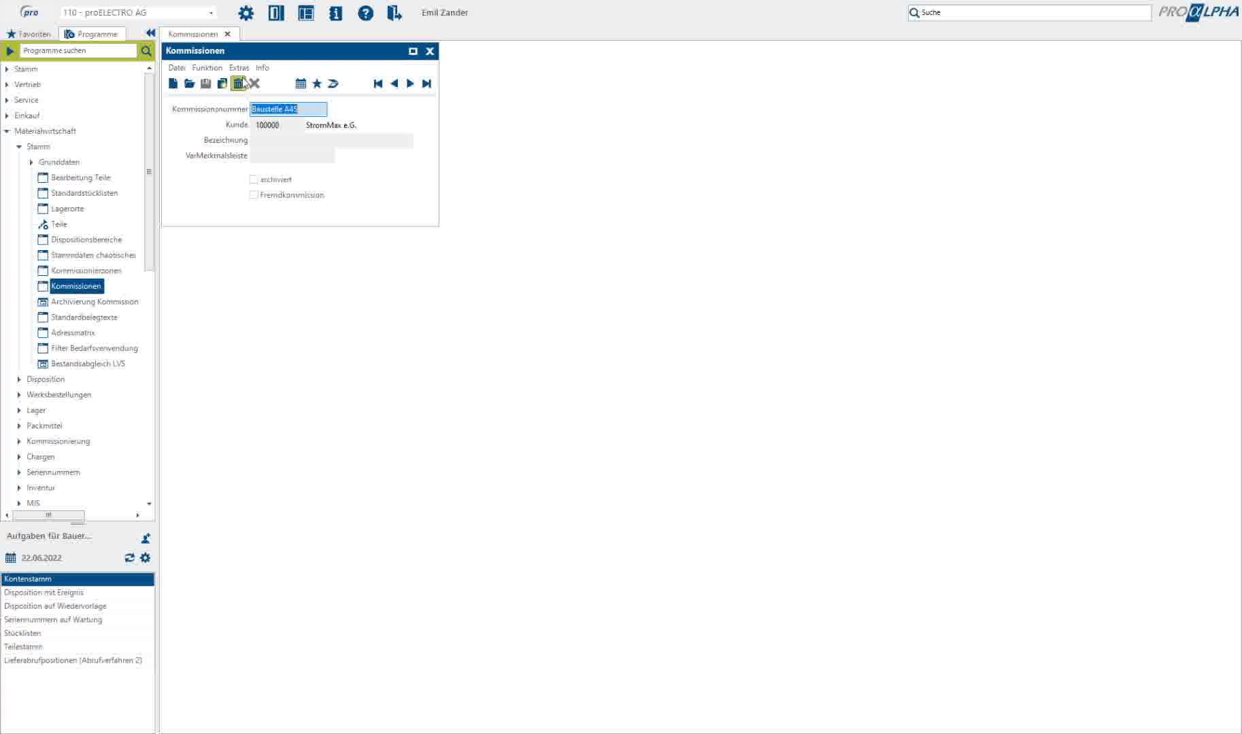Click the star favorite icon in Kommissionen
The height and width of the screenshot is (734, 1242).
[317, 84]
